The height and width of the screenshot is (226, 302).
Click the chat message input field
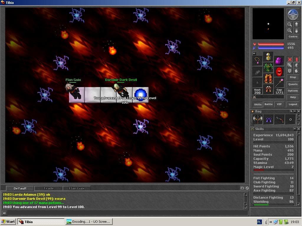click(x=128, y=213)
